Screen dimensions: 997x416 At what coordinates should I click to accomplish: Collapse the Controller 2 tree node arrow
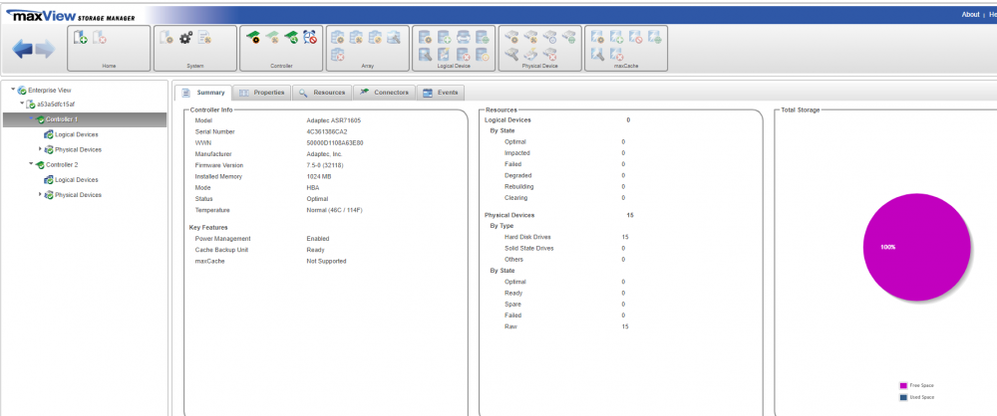tap(31, 164)
